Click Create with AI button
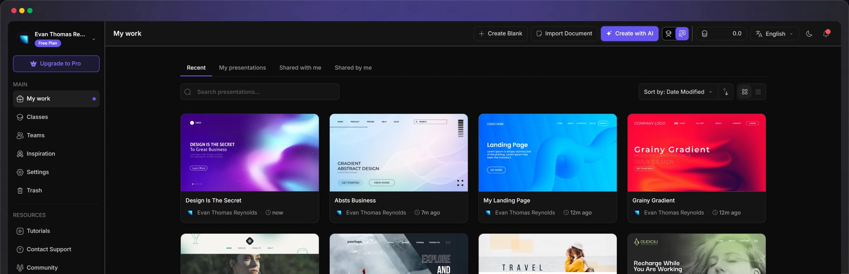Viewport: 849px width, 274px height. 629,33
